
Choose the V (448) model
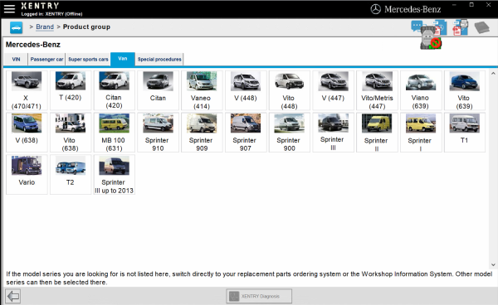click(246, 90)
